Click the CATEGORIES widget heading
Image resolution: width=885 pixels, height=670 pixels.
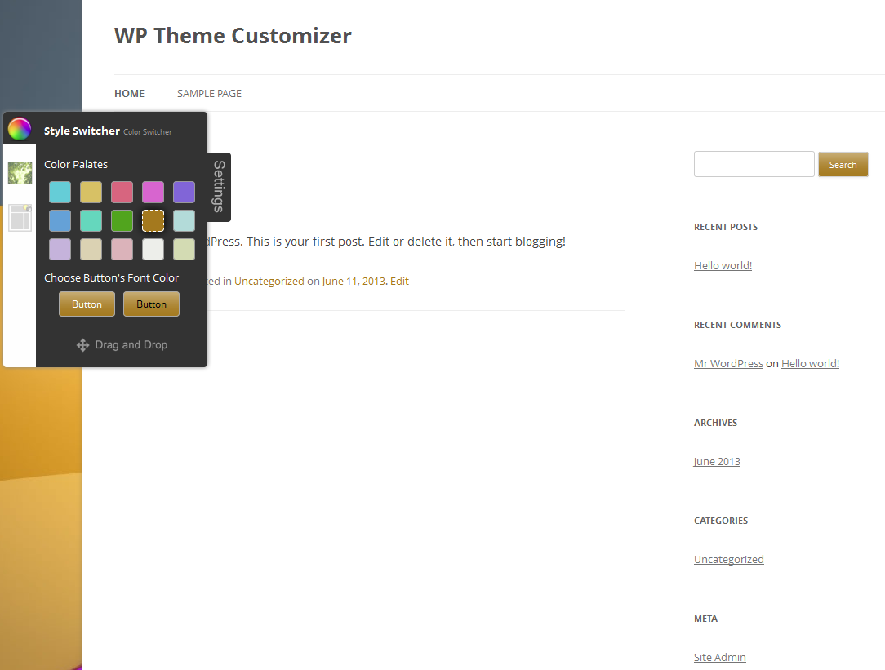click(x=721, y=521)
